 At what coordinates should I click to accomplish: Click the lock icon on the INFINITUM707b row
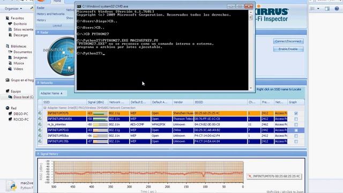click(x=40, y=113)
